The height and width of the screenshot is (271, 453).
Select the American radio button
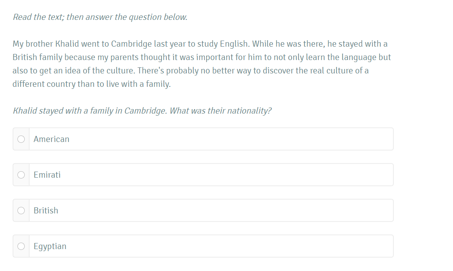[x=21, y=139]
